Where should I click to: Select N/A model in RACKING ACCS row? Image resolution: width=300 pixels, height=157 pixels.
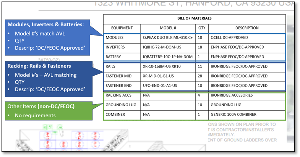click(x=146, y=95)
